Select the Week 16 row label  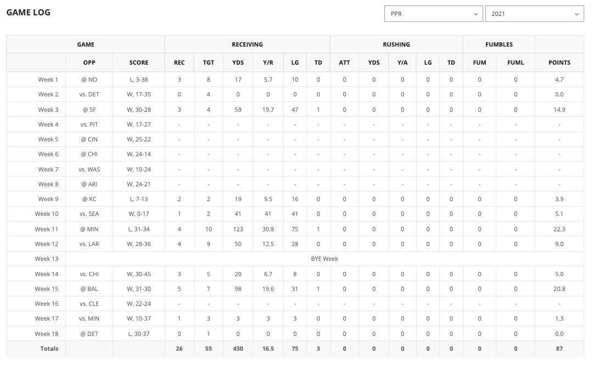coord(47,304)
